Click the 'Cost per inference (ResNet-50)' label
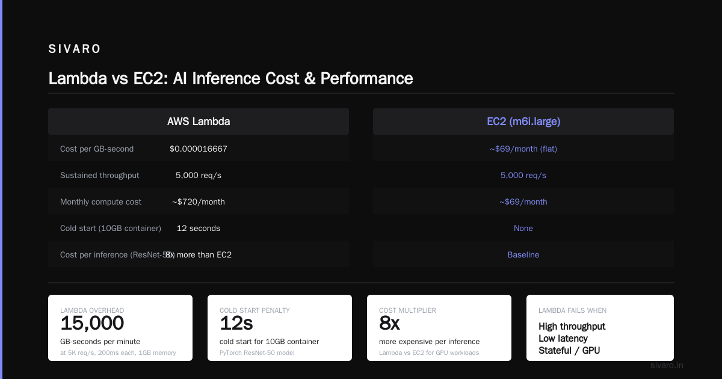The height and width of the screenshot is (379, 722). pyautogui.click(x=117, y=254)
